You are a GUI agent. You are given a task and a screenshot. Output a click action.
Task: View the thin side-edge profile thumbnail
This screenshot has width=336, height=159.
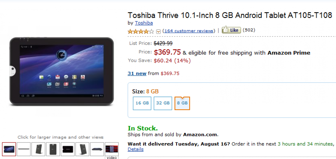(x=24, y=149)
